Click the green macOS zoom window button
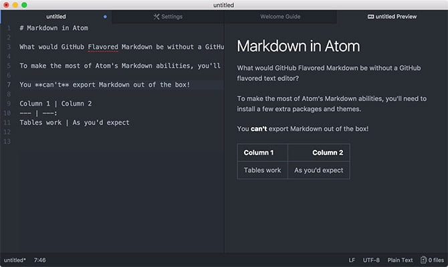This screenshot has height=267, width=448. click(x=24, y=5)
